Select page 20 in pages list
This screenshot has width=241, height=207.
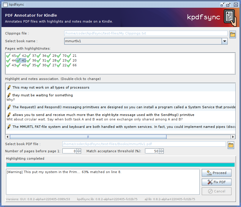pyautogui.click(x=72, y=60)
